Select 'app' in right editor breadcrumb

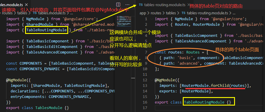pyautogui.click(x=143, y=13)
